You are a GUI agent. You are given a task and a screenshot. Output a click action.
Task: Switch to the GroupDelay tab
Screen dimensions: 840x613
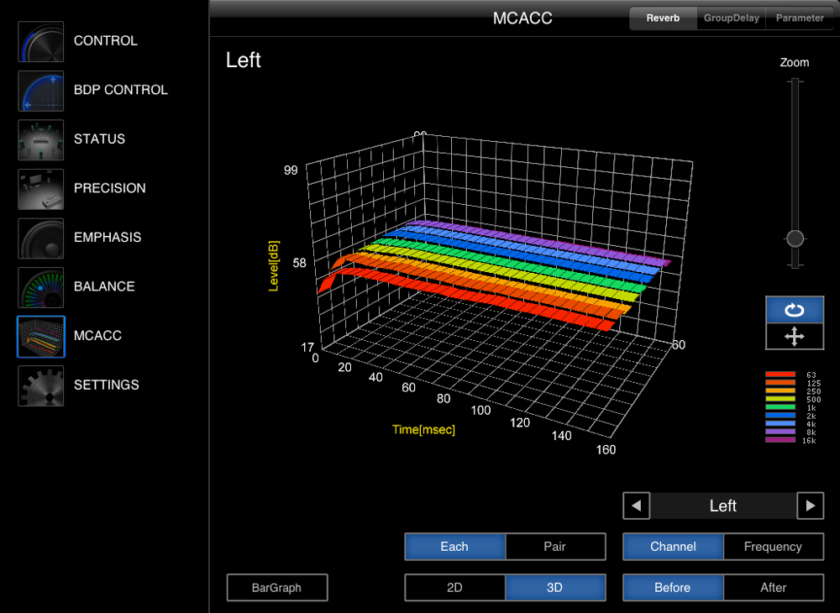[x=732, y=18]
